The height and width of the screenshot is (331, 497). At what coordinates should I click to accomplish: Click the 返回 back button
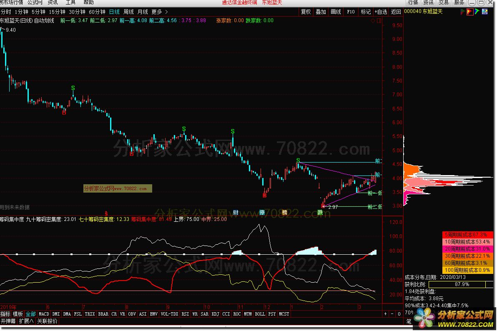[x=396, y=12]
